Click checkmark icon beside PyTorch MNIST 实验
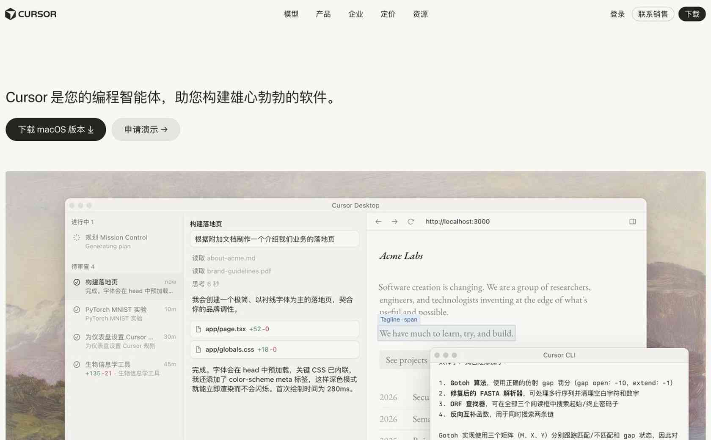 (x=77, y=310)
